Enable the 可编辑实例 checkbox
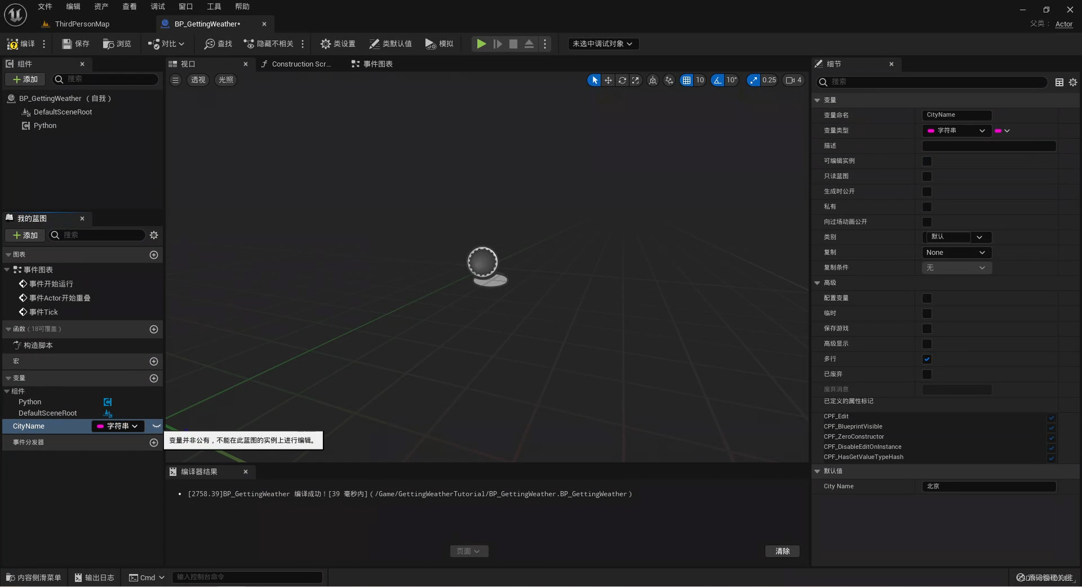The width and height of the screenshot is (1082, 587). 927,161
